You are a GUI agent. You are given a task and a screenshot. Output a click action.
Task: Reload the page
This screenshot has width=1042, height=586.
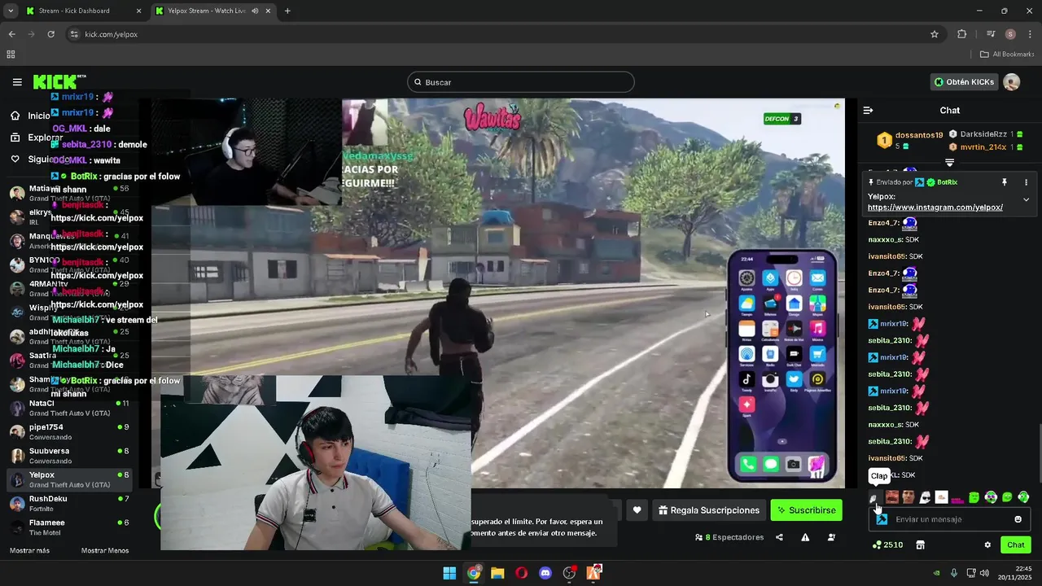coord(50,34)
